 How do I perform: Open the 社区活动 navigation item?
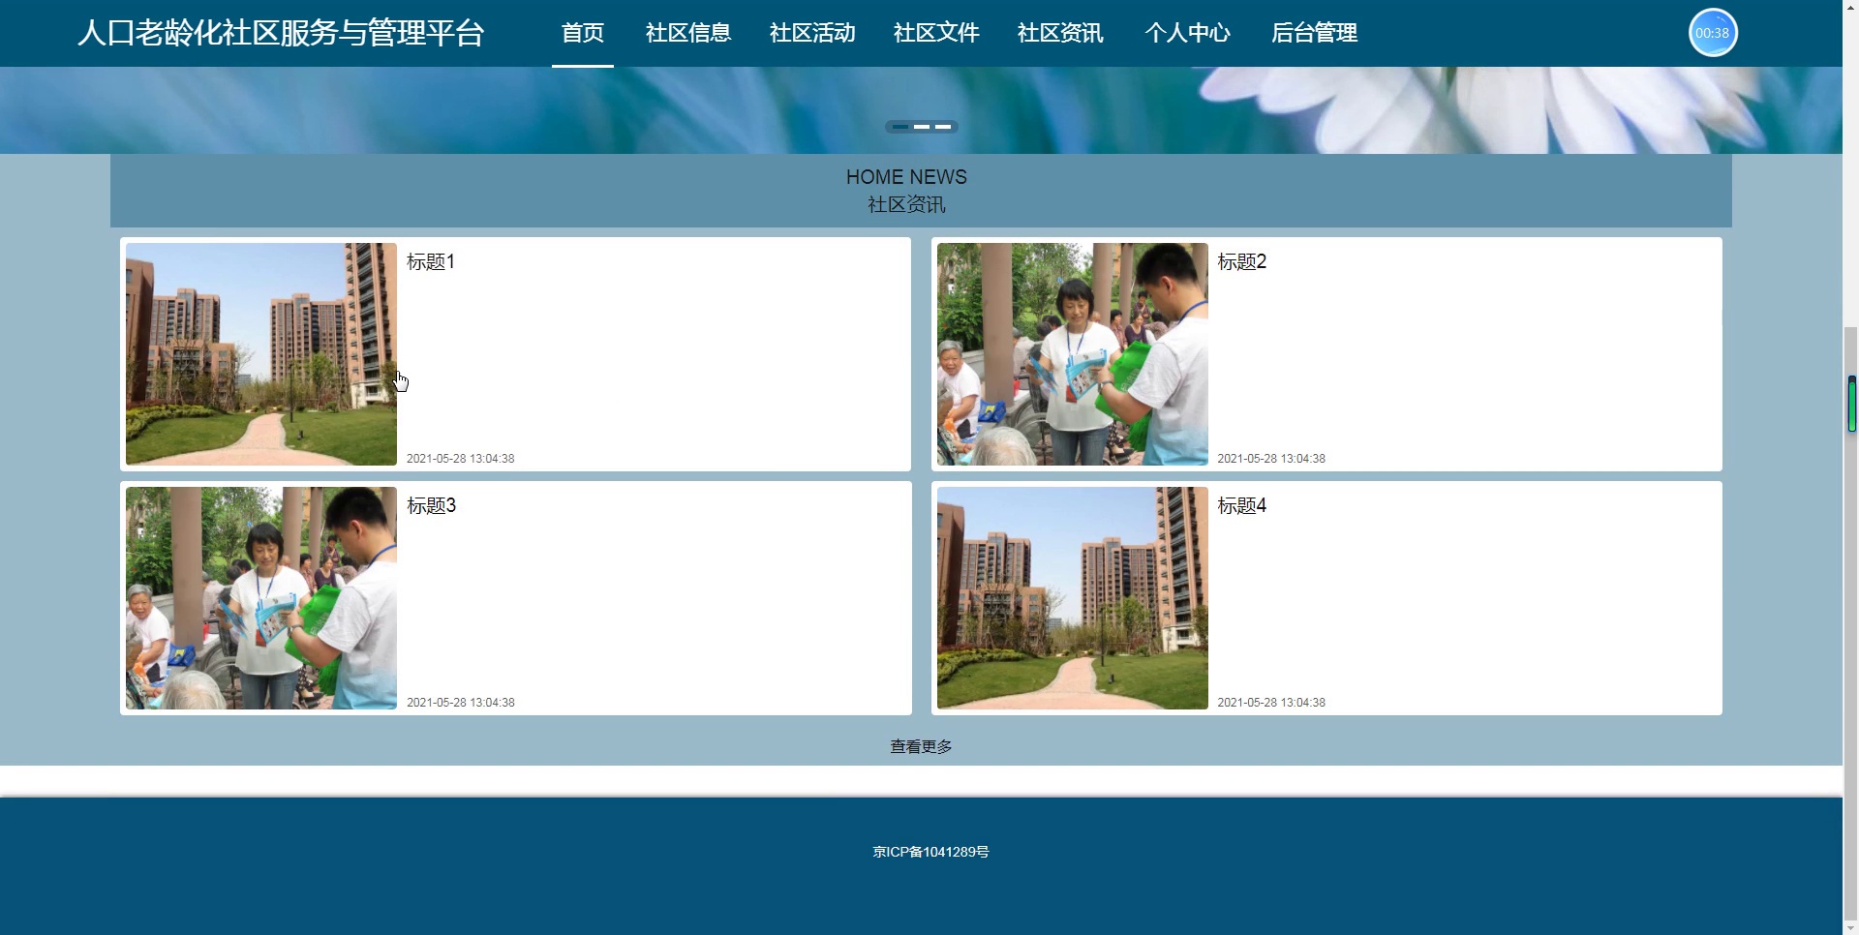(x=812, y=33)
